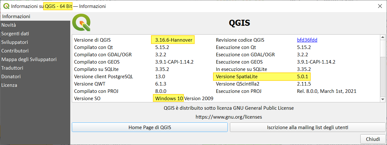Switch to Sorgenti dati section

pyautogui.click(x=15, y=33)
